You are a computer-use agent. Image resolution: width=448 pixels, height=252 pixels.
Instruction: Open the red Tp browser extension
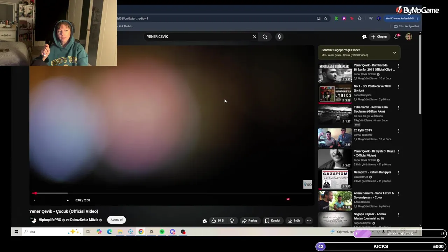(352, 19)
